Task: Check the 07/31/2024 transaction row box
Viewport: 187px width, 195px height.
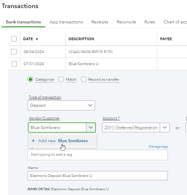Action: tap(14, 64)
